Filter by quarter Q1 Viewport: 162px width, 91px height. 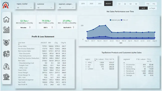119,4
